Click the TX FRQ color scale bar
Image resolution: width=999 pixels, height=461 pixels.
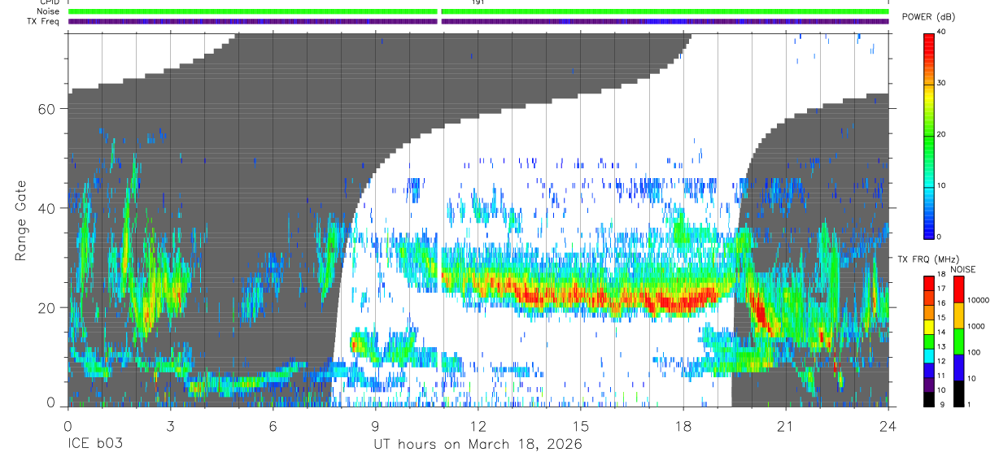click(928, 341)
